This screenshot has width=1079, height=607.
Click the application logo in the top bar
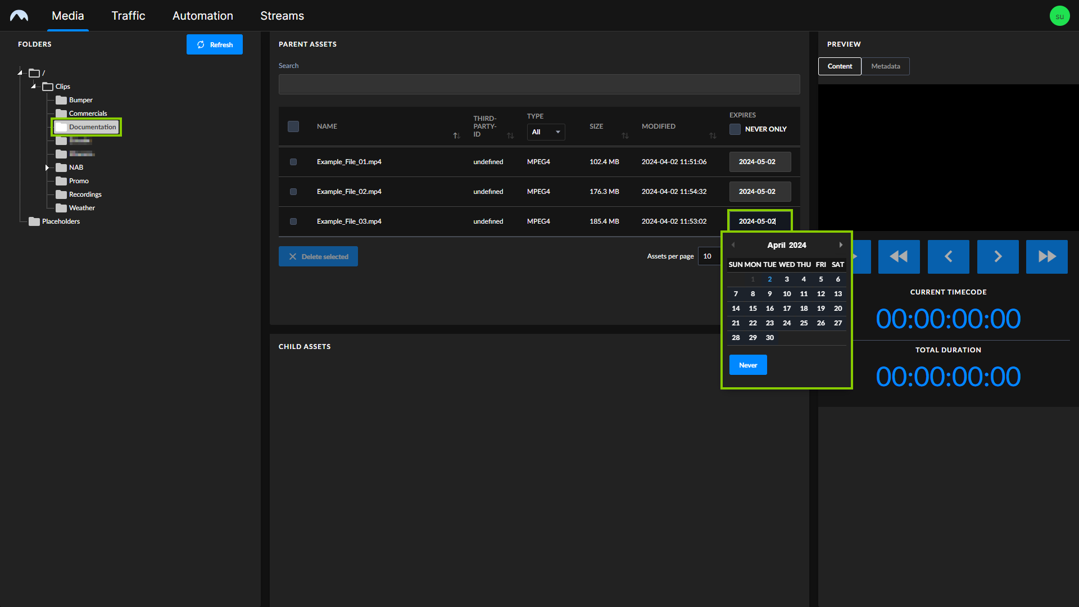[19, 15]
